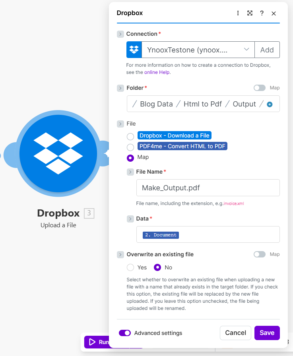The image size is (293, 356).
Task: Toggle Map switch for Overwrite an existing file
Action: click(x=259, y=254)
